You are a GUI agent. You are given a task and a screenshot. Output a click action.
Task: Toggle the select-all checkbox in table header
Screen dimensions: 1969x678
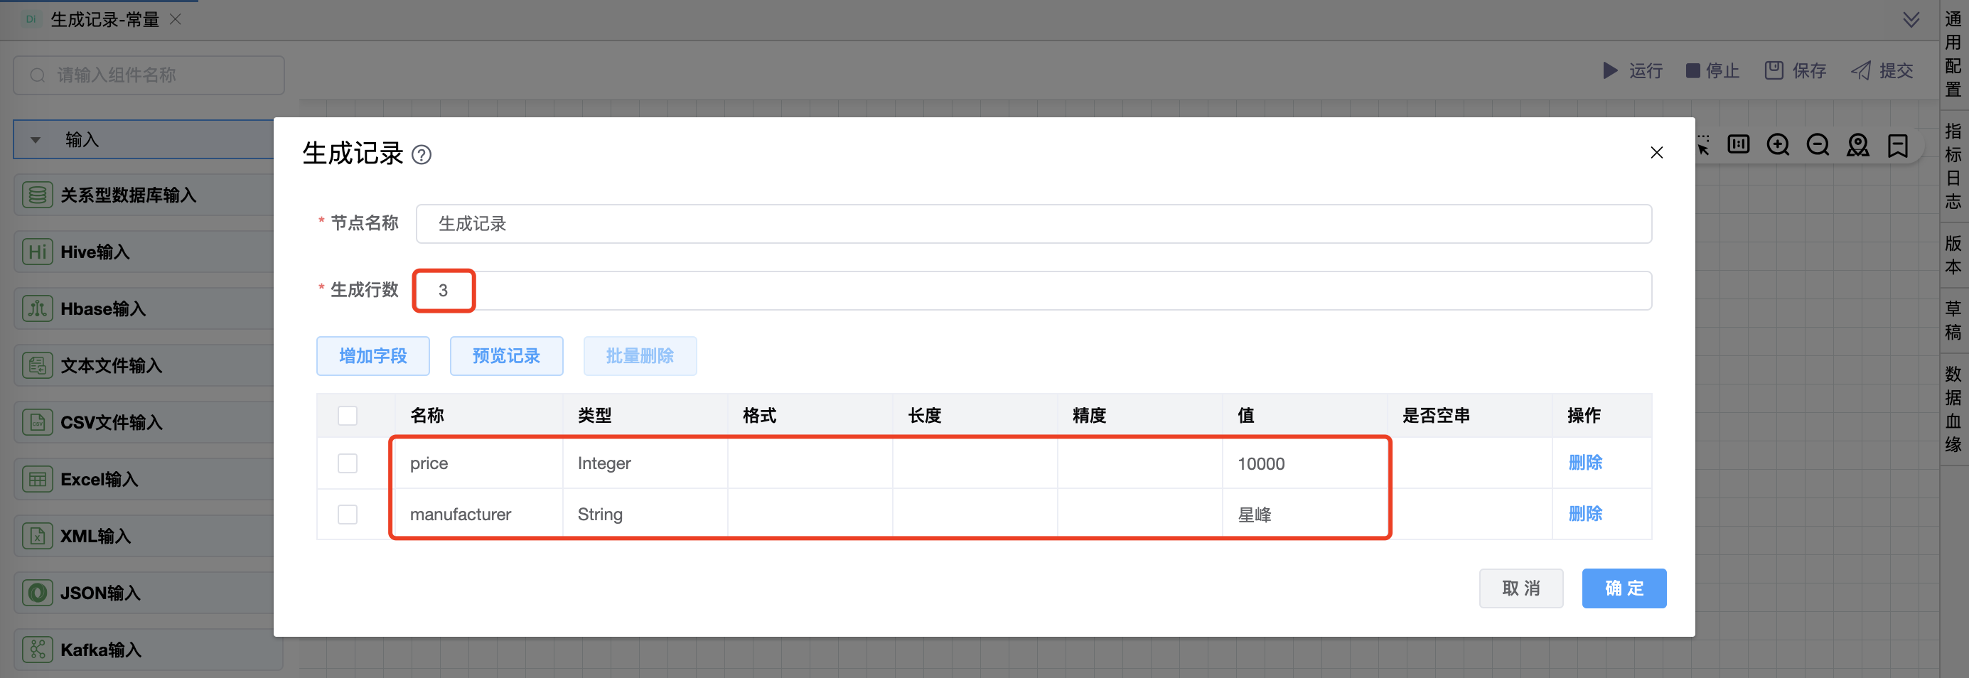[348, 415]
